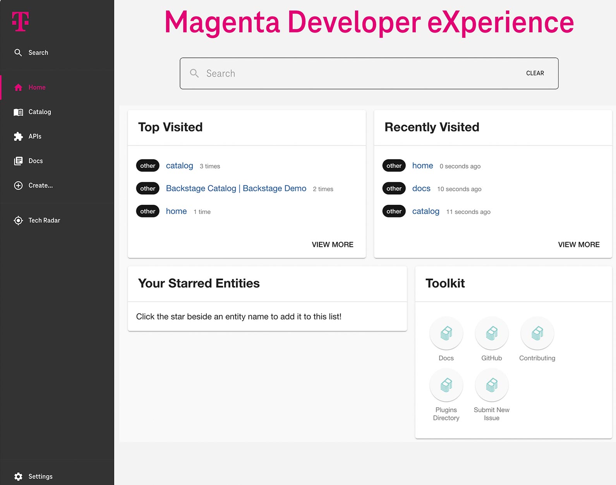
Task: Click the magnifier icon in main search bar
Action: 194,73
